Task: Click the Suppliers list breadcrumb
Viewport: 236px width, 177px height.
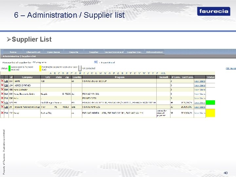Action: pyautogui.click(x=29, y=56)
